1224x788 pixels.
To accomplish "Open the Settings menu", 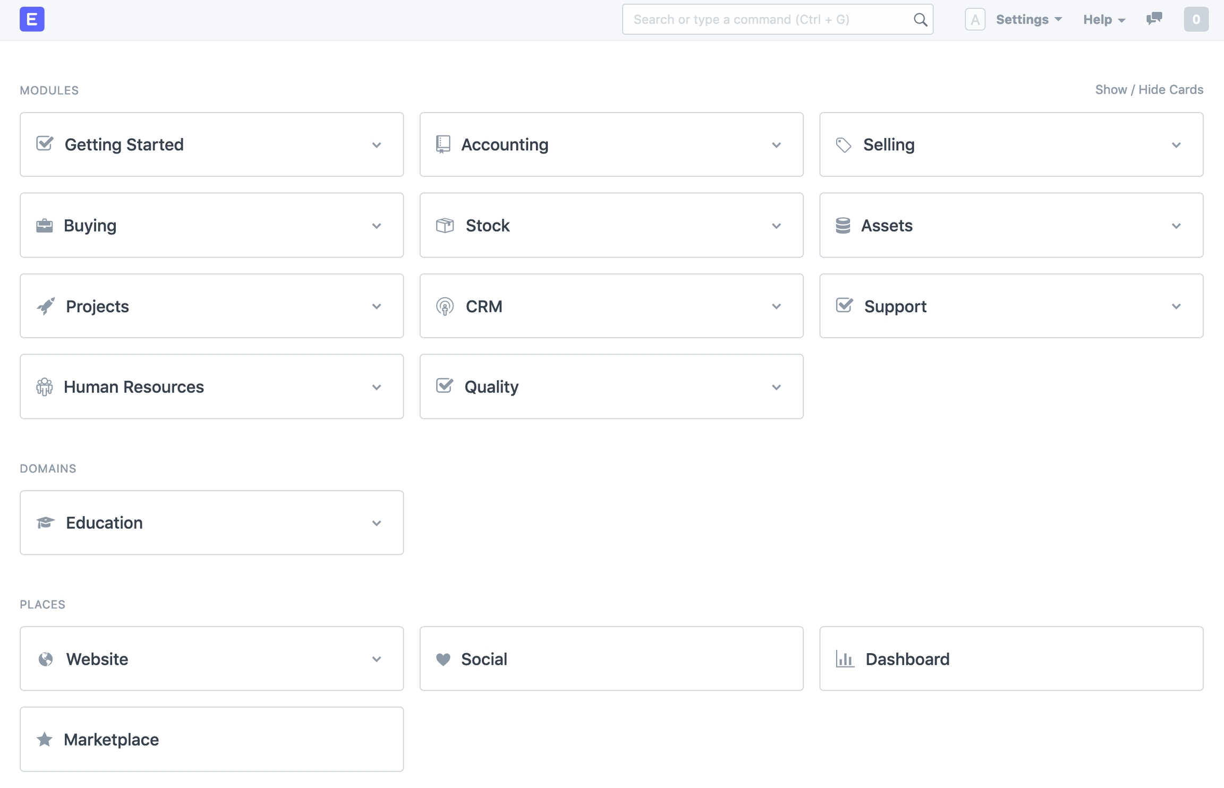I will pyautogui.click(x=1028, y=20).
